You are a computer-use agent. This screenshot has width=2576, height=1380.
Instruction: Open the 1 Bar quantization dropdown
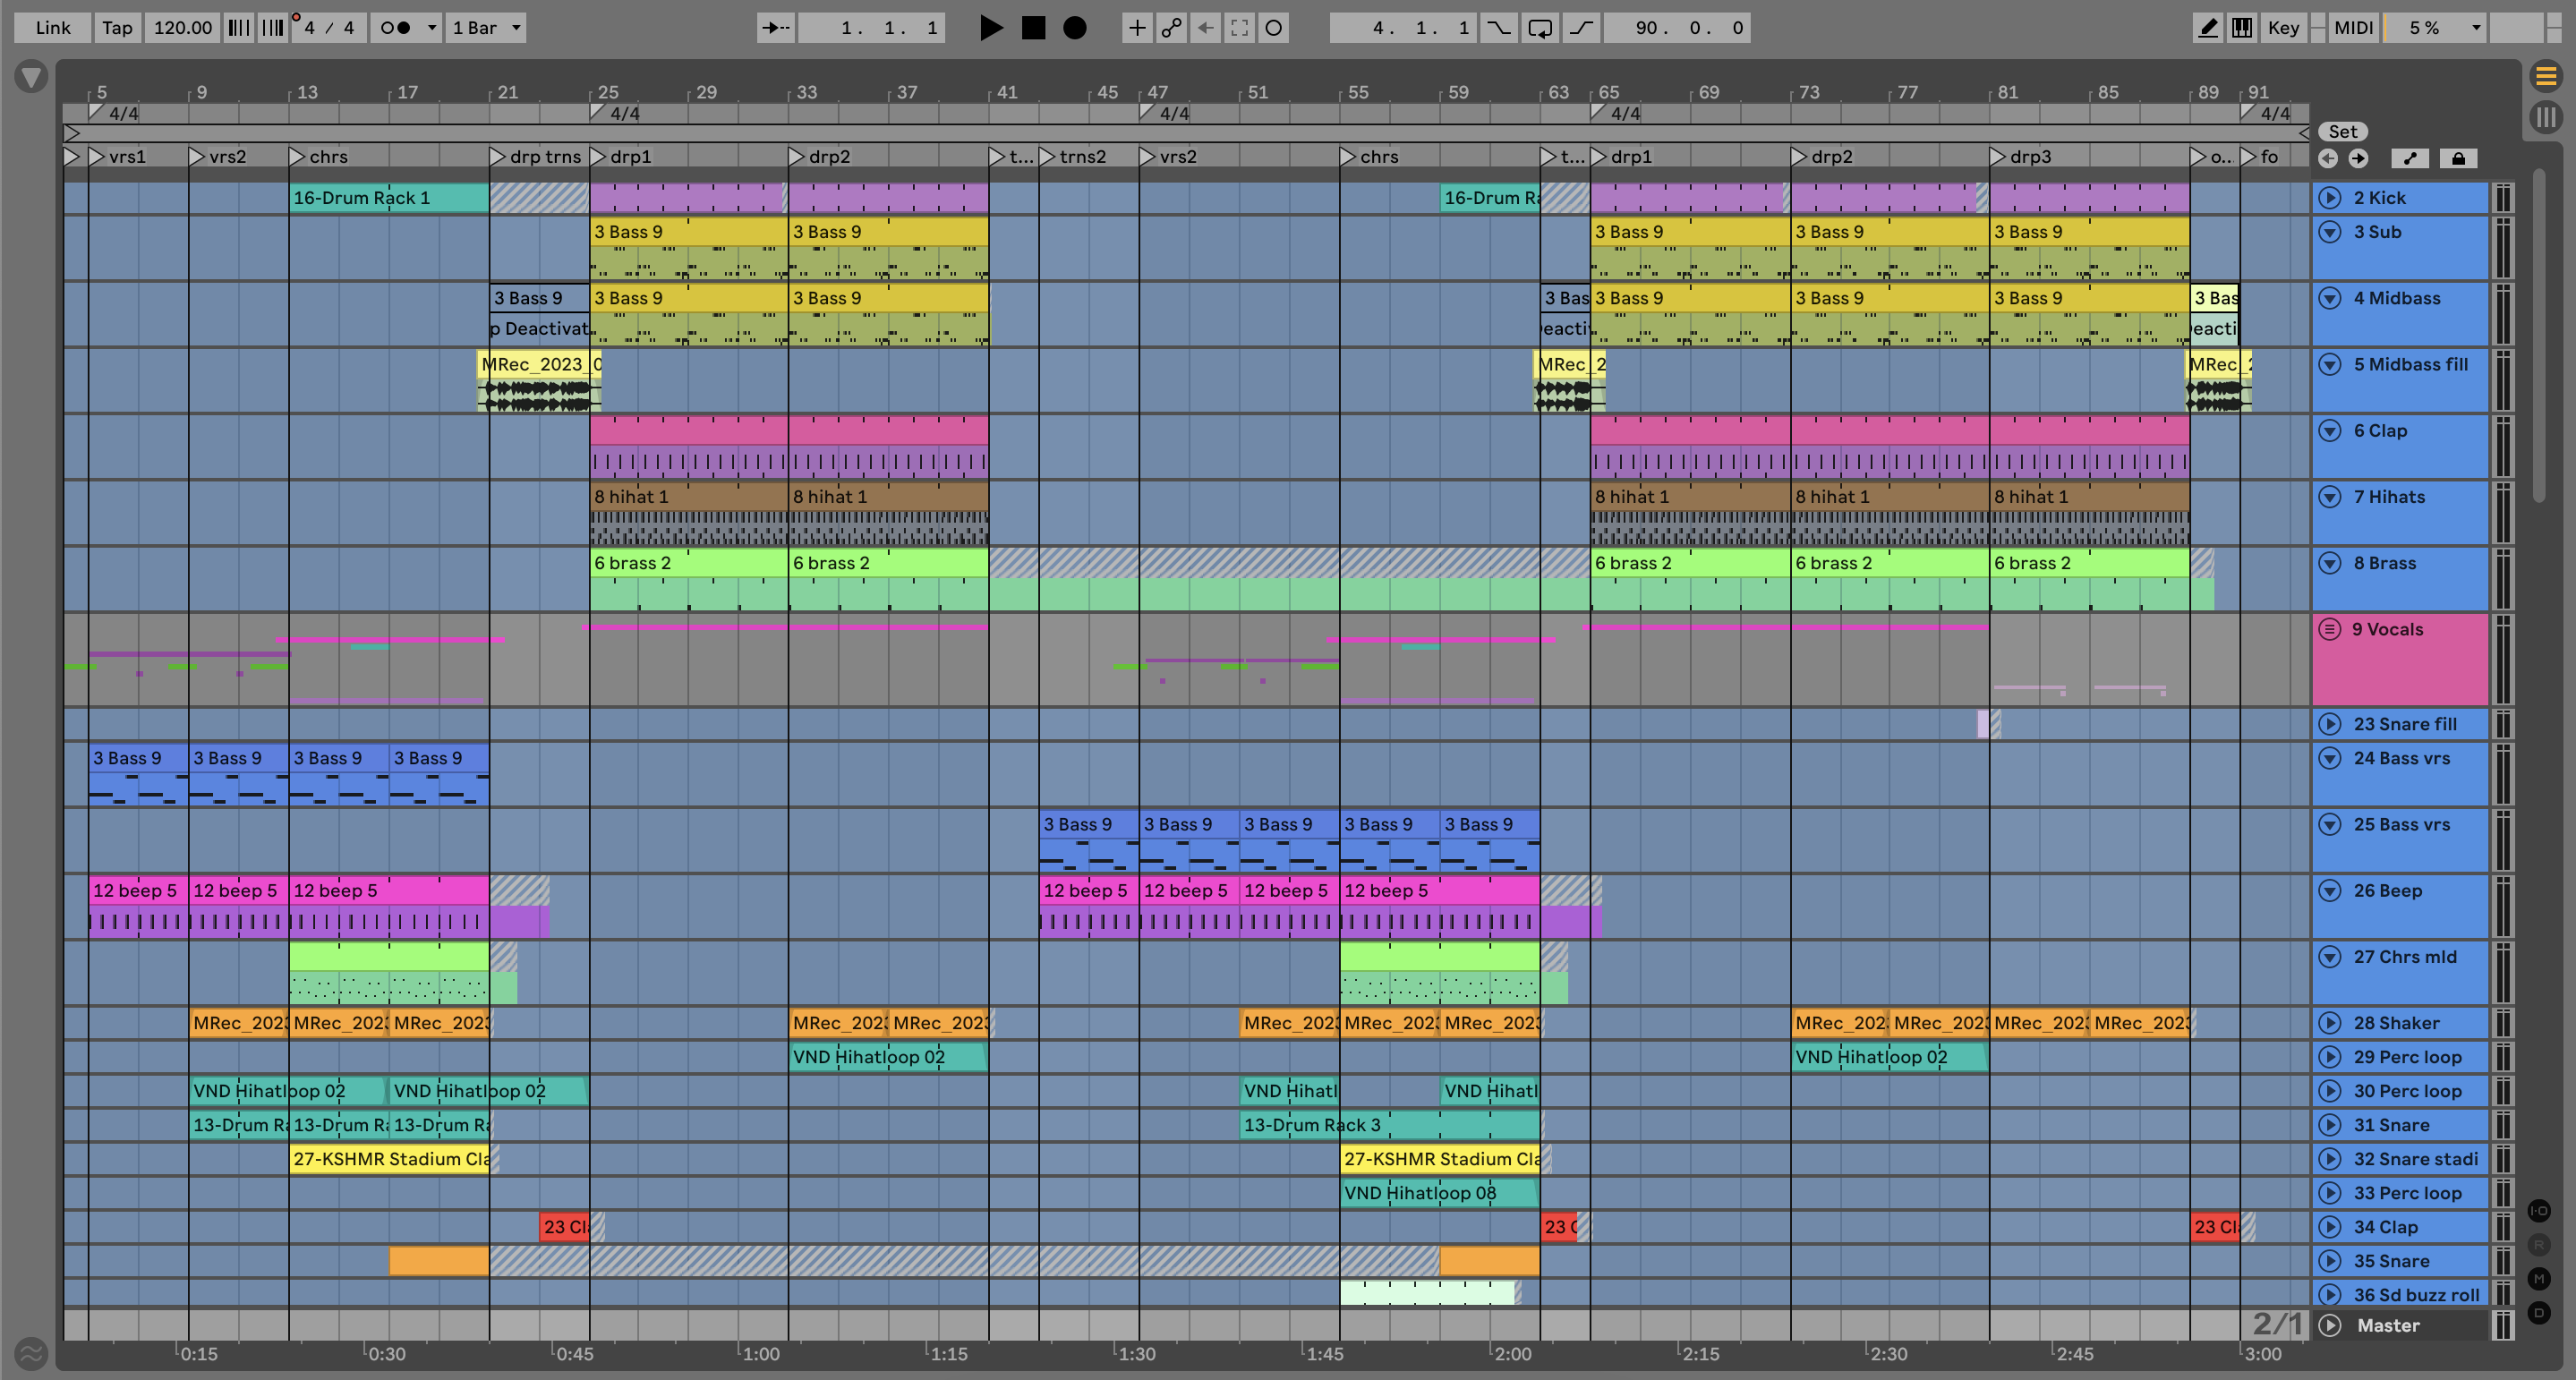pos(486,28)
